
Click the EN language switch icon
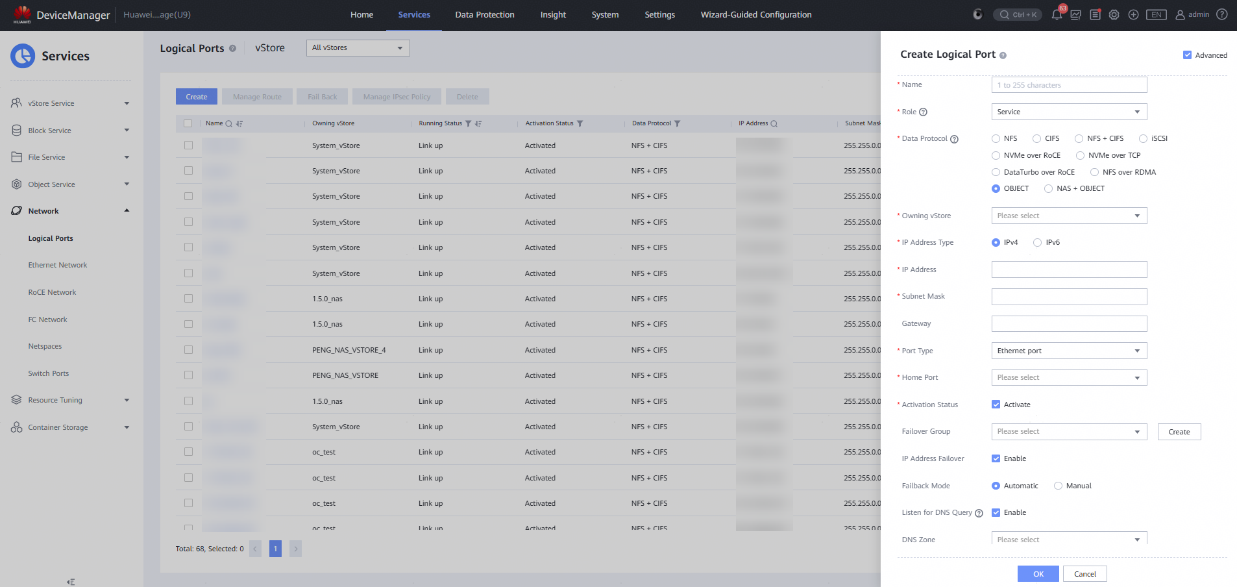click(1156, 15)
